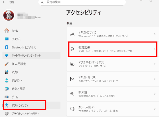Expand テキストのサイズ via its chevron
The image size is (159, 117).
click(x=155, y=34)
